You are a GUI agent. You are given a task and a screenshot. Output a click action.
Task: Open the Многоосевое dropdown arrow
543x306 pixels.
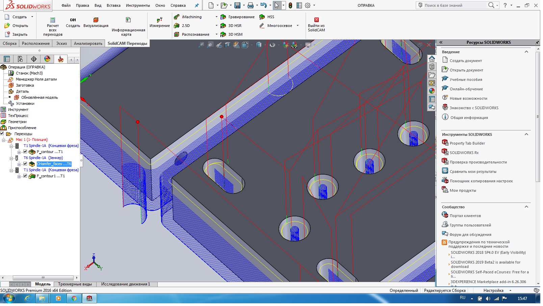click(x=298, y=26)
